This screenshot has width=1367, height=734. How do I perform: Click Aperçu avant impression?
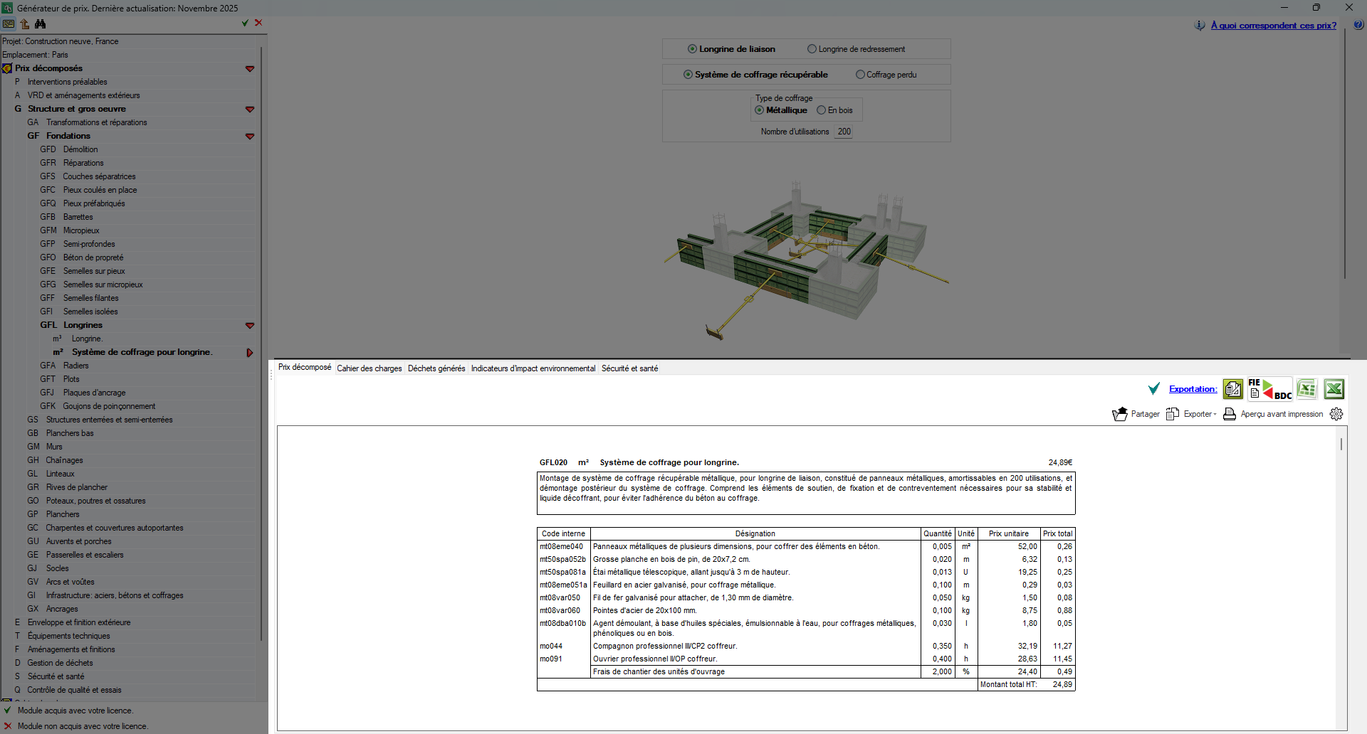(x=1282, y=414)
